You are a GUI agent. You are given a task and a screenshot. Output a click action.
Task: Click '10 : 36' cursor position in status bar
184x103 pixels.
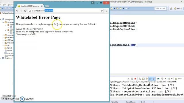143,102
